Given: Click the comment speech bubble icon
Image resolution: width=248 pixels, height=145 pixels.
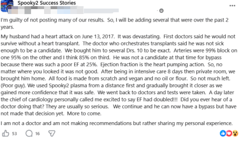Looking at the screenshot, I should coord(29,134).
